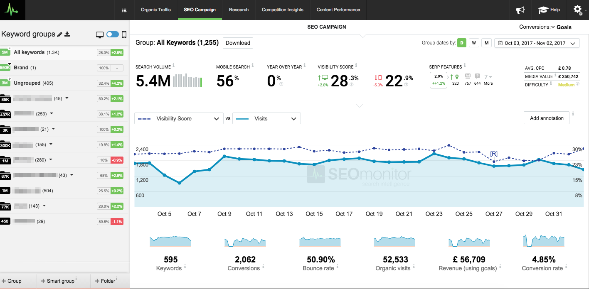Open the settings gear icon

[578, 10]
